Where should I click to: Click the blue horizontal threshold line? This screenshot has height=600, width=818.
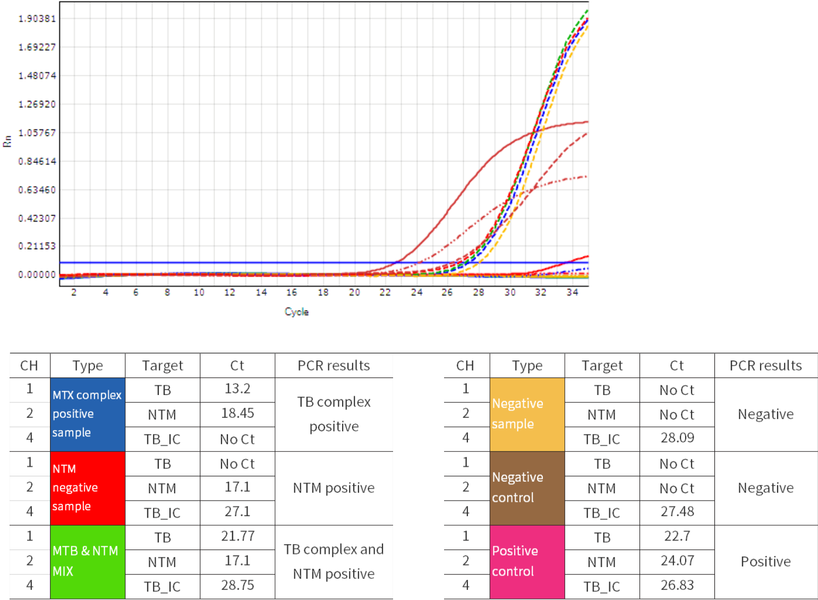(x=324, y=262)
